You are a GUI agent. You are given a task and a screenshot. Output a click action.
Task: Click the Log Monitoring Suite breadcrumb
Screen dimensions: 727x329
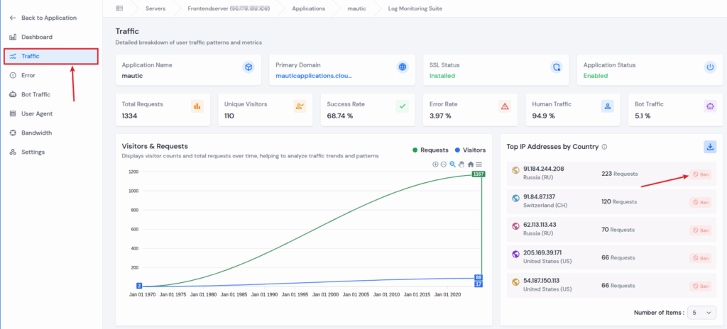(415, 9)
